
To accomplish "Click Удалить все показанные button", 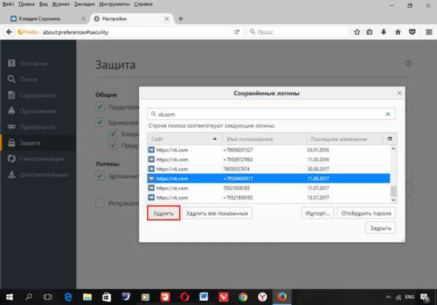I will click(217, 213).
